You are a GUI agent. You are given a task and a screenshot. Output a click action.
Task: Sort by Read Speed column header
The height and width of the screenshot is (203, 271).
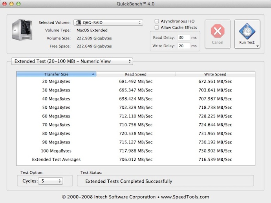[x=135, y=74]
